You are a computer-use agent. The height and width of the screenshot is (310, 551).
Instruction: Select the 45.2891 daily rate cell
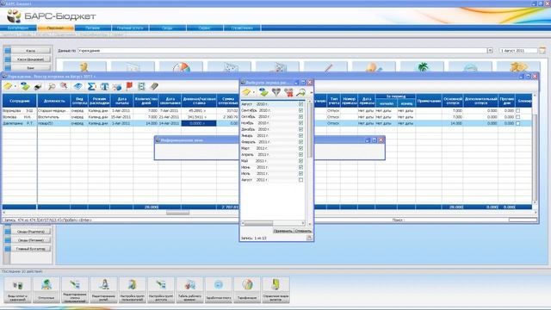click(x=199, y=111)
